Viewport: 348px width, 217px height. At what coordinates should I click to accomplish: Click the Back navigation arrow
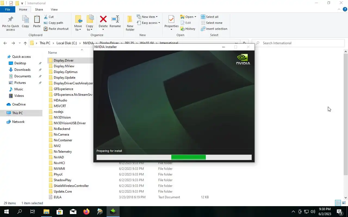click(5, 43)
